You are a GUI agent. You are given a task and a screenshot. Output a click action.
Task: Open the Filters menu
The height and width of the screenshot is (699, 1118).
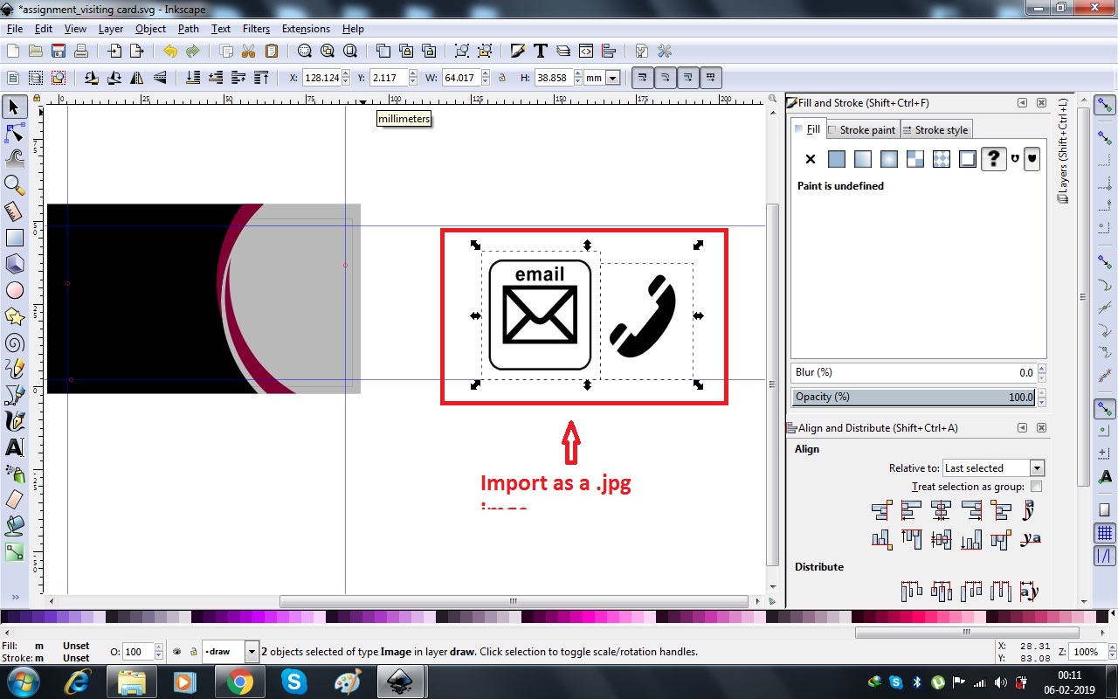[x=256, y=29]
